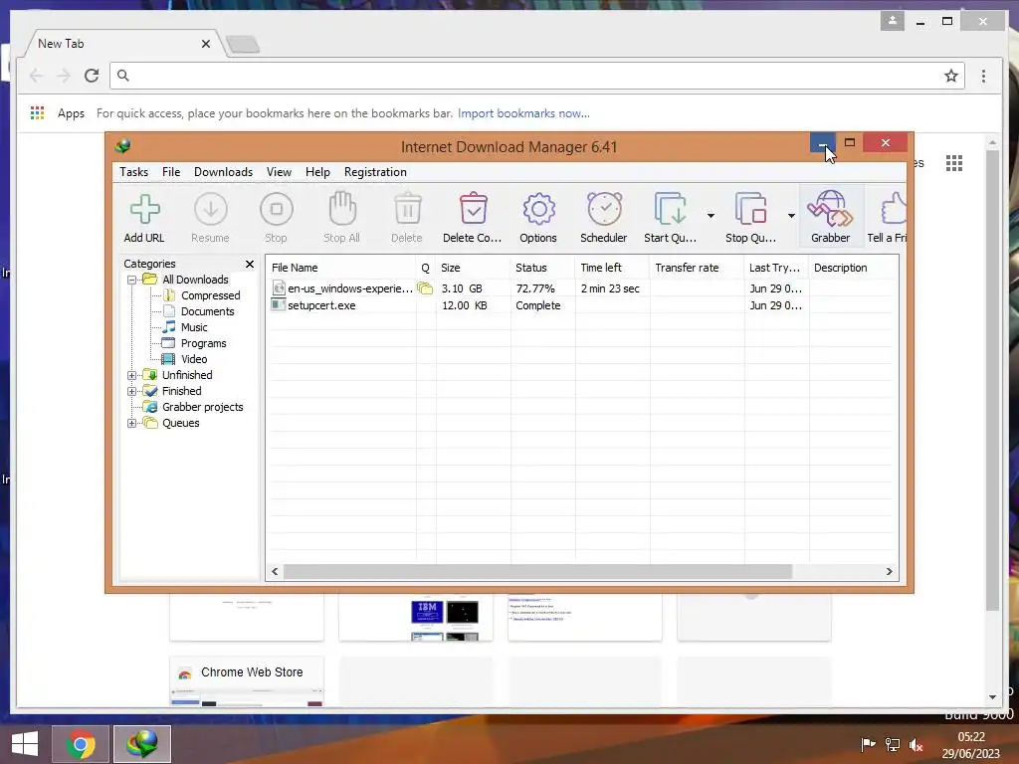Sort by the File Name column header
Screen dimensions: 1019x764
point(340,268)
